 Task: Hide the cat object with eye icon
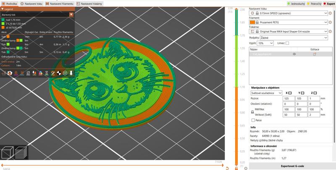point(294,54)
